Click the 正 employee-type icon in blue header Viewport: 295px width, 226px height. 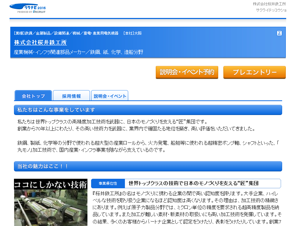tap(279, 33)
